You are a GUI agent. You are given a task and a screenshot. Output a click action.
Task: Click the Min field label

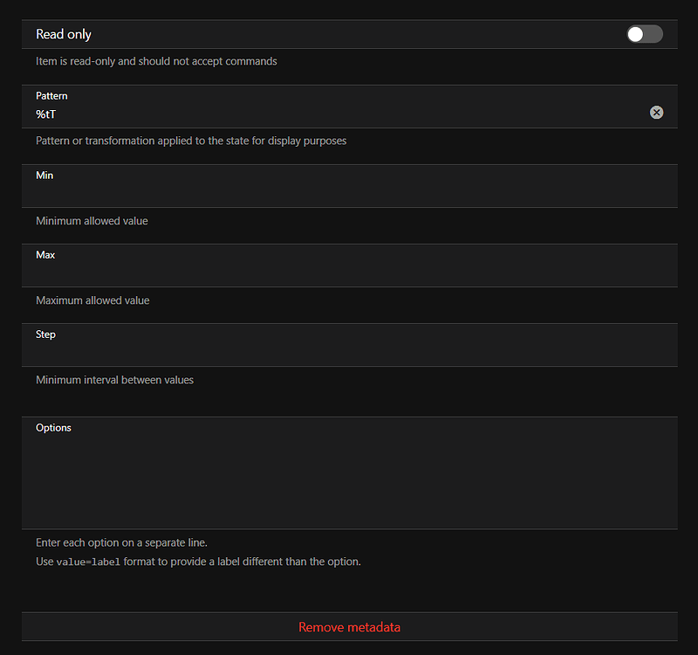tap(44, 176)
